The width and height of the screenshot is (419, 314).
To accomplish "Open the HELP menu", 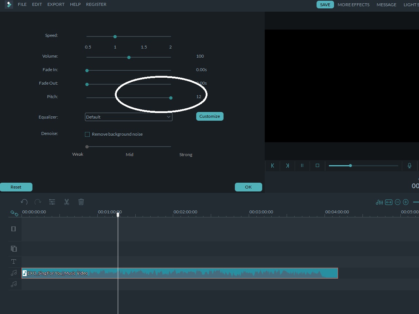I will pos(75,4).
